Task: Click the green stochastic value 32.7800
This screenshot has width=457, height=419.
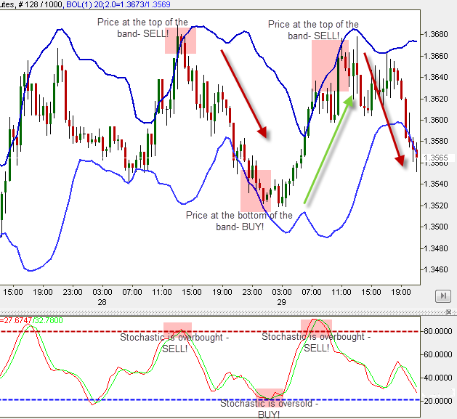Action: pos(49,320)
